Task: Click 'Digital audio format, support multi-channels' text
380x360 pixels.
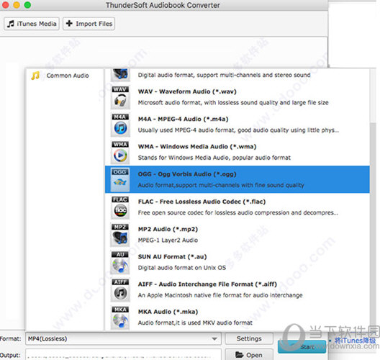Action: (224, 75)
